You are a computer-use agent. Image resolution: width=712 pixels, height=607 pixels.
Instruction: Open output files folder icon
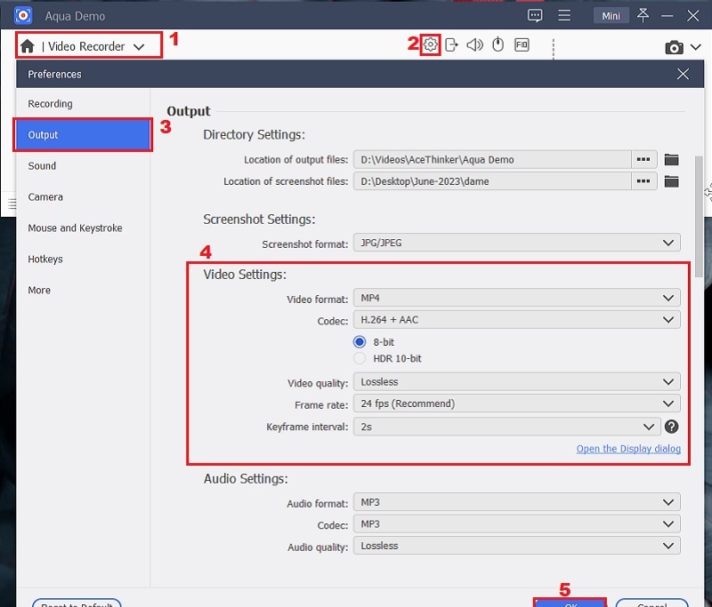pos(671,160)
